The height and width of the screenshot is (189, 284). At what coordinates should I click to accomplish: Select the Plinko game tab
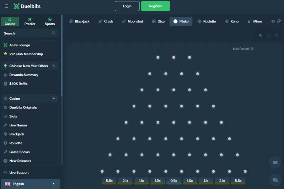tap(181, 21)
